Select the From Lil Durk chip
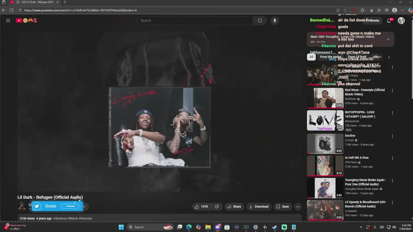This screenshot has height=232, width=413. pos(357,57)
